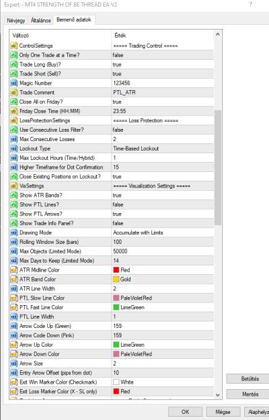Click the ATR Midline Color icon
This screenshot has width=269, height=420.
tap(14, 270)
